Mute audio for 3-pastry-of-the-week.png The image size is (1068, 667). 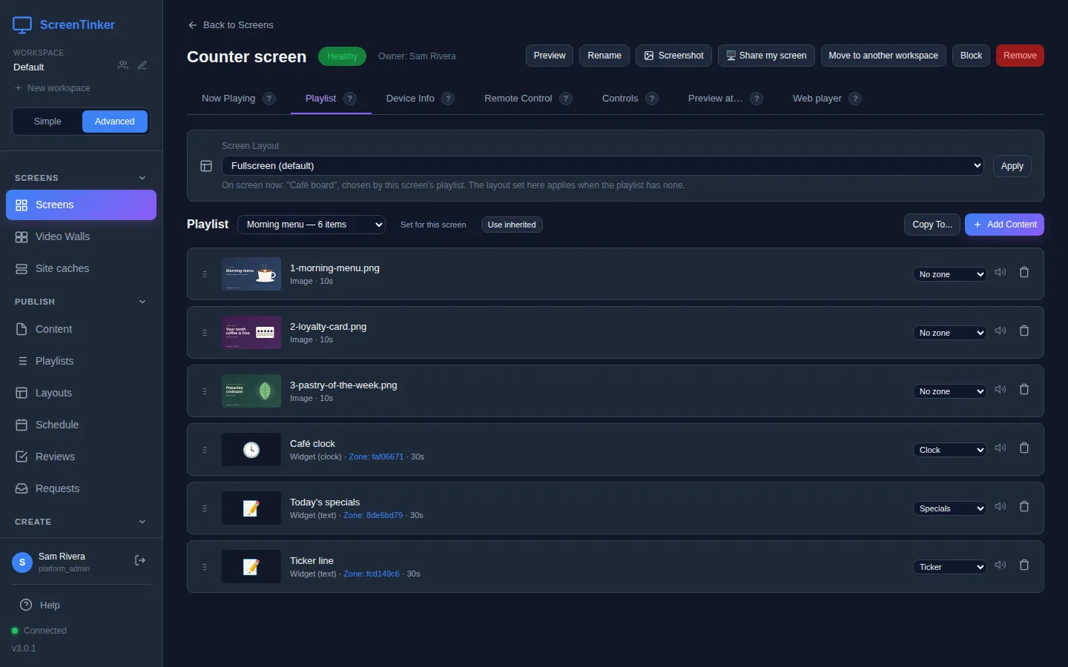[x=1001, y=390]
